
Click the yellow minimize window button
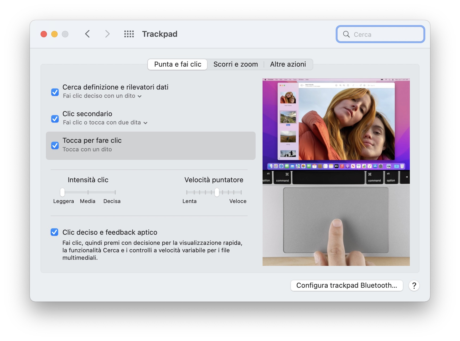(54, 34)
